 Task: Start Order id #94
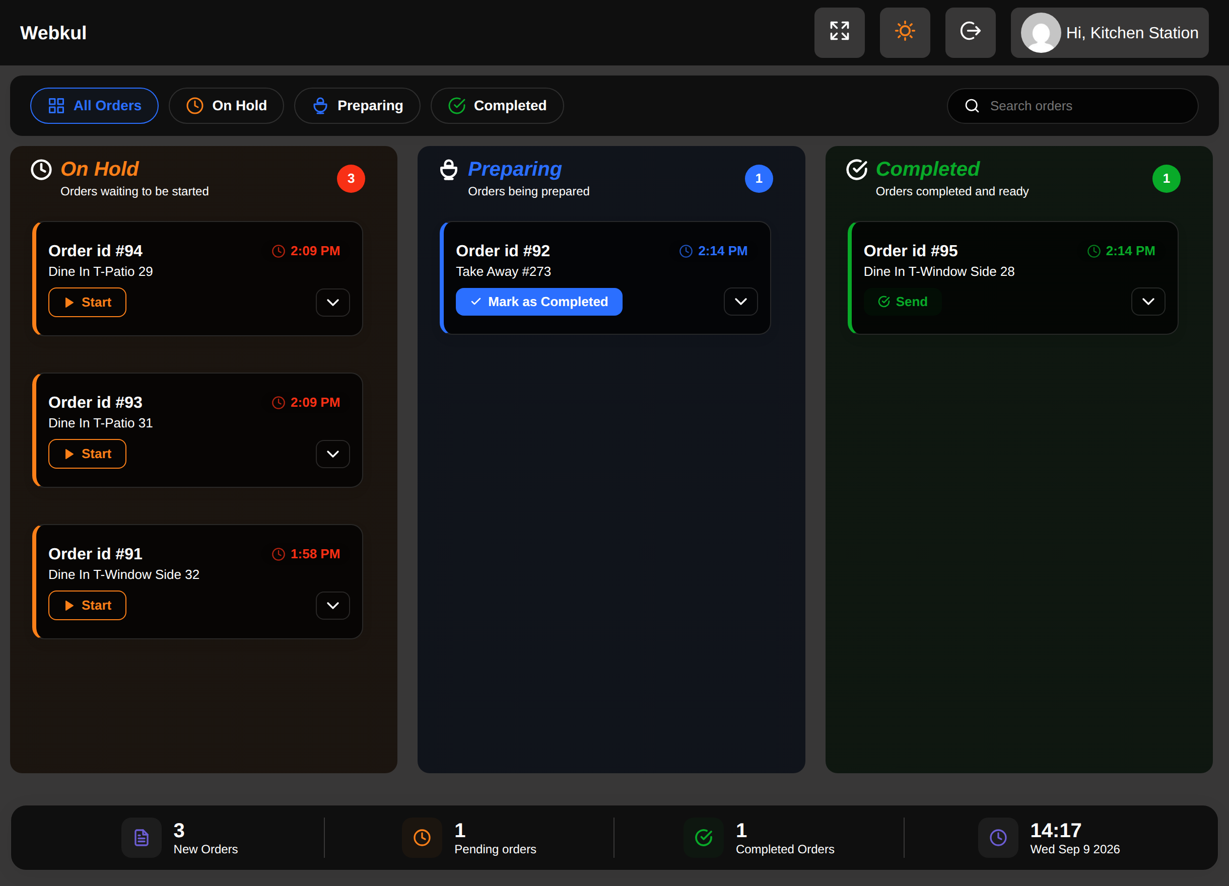(87, 302)
